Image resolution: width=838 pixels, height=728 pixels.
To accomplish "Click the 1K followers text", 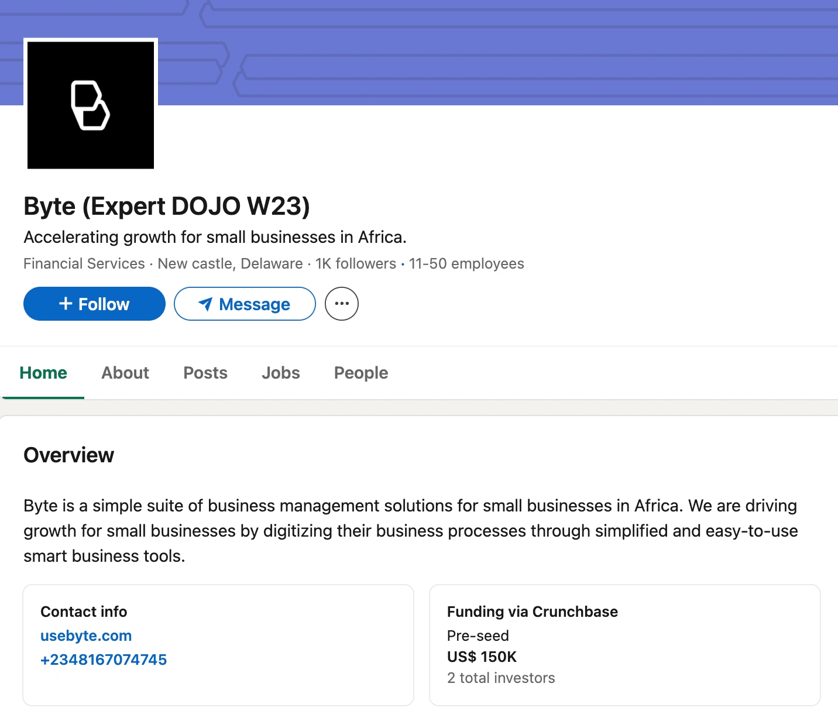I will point(356,264).
